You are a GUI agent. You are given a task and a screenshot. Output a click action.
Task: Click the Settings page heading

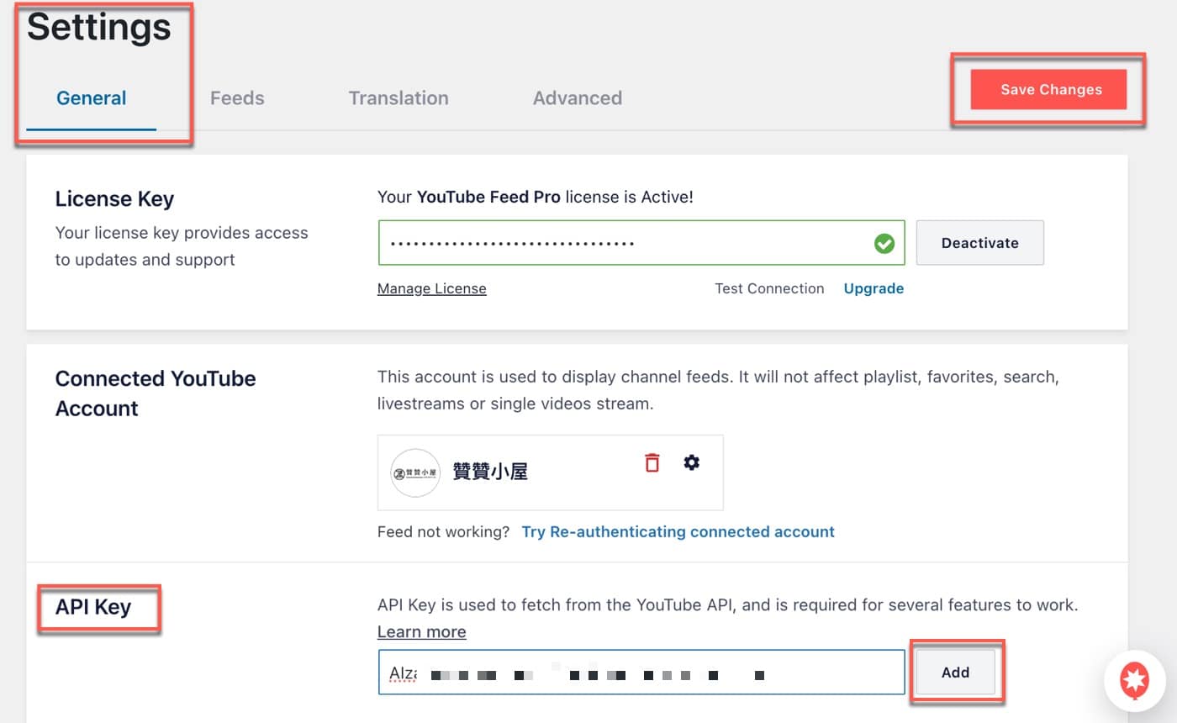[99, 27]
